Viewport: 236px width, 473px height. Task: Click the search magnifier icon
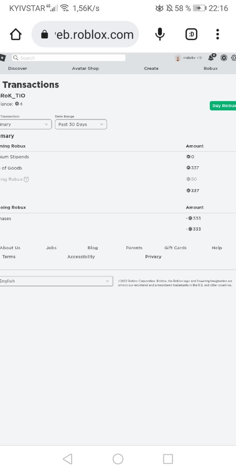tap(15, 58)
